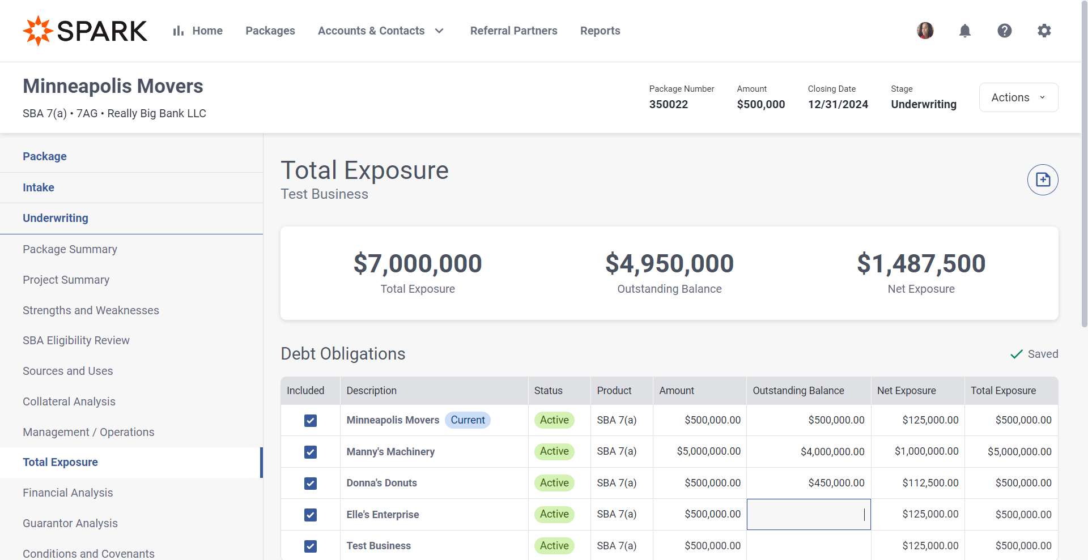Click Donna's Donuts Active status badge
Image resolution: width=1088 pixels, height=560 pixels.
554,483
